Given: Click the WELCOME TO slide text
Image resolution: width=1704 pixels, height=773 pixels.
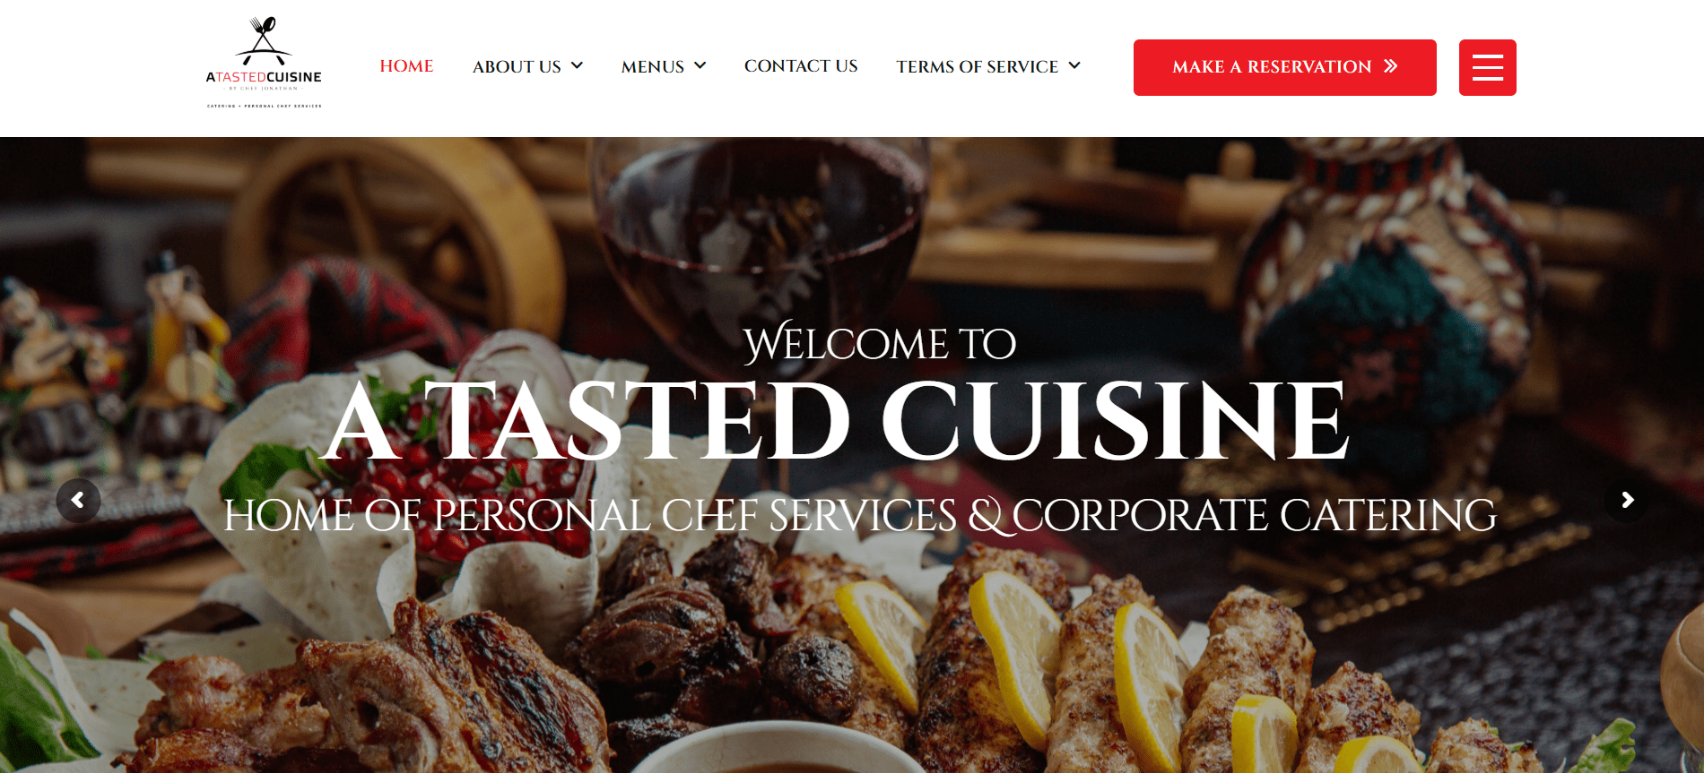Looking at the screenshot, I should point(880,343).
